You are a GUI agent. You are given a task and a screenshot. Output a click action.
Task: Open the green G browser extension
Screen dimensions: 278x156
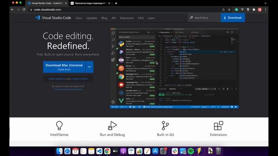tap(236, 10)
